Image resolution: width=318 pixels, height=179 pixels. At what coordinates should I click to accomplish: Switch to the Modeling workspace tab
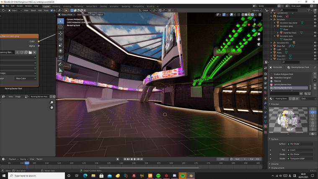[56, 6]
